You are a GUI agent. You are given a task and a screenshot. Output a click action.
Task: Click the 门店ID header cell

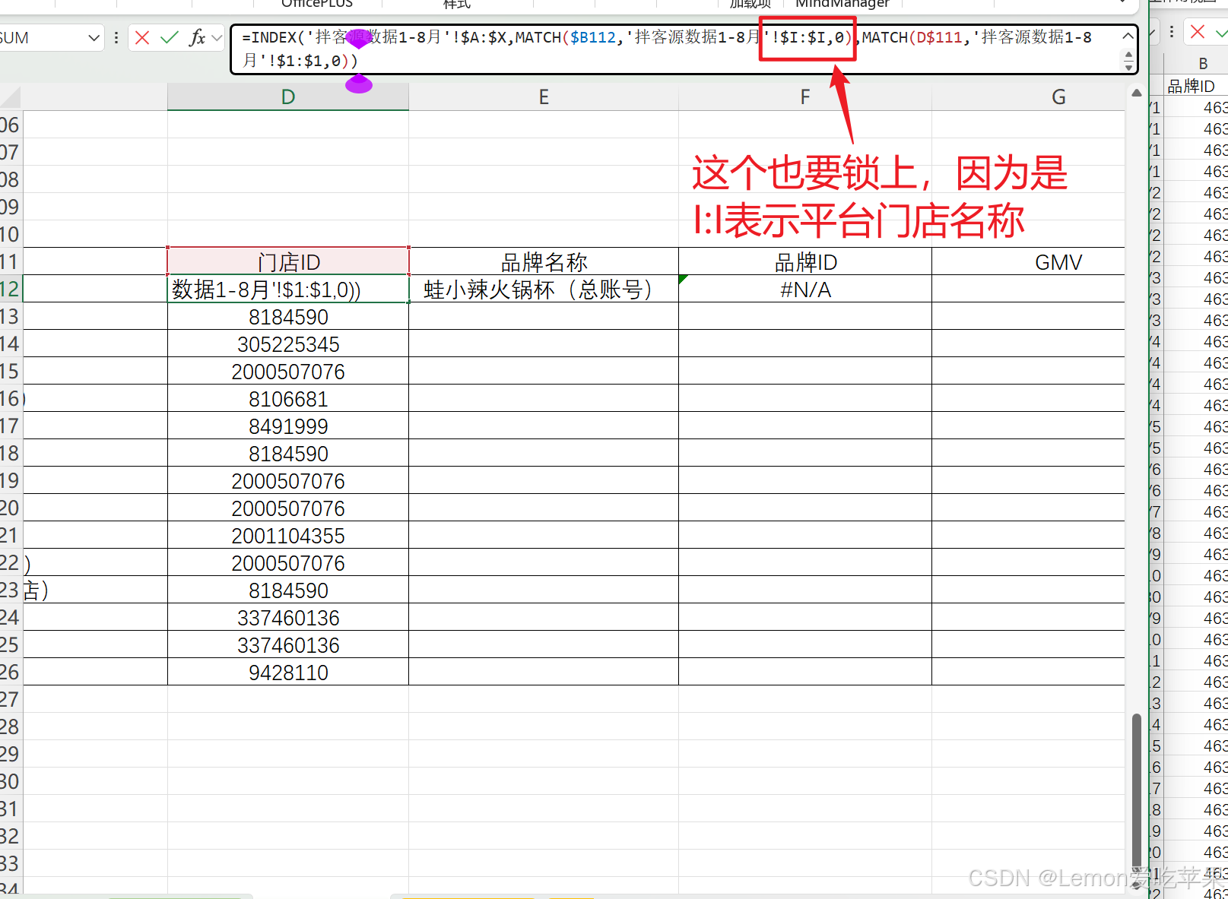[288, 261]
